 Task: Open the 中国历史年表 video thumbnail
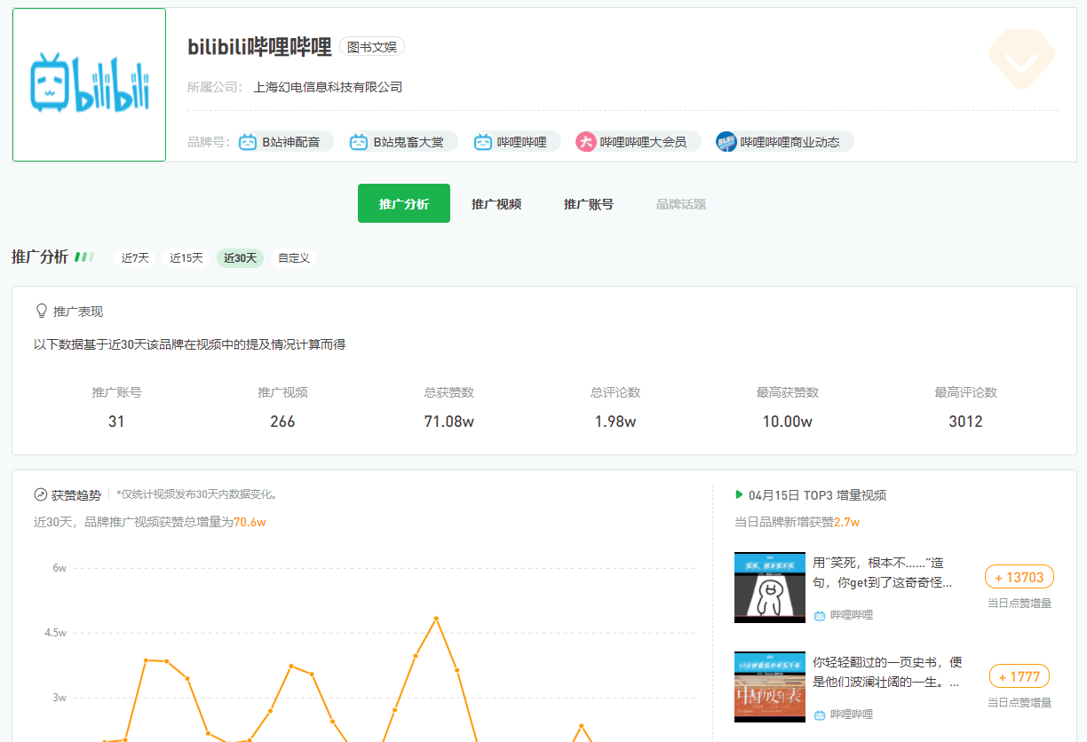770,687
